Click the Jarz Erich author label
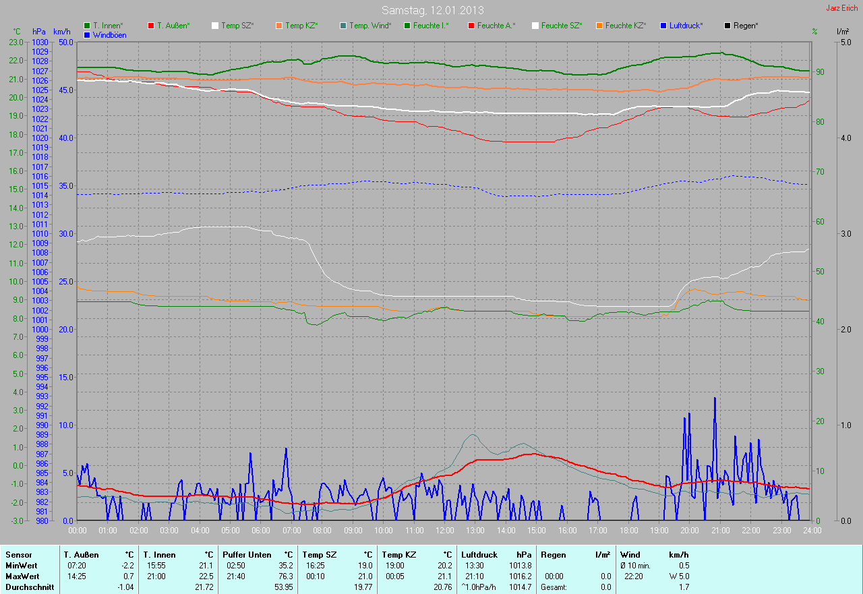Image resolution: width=863 pixels, height=594 pixels. coord(842,9)
